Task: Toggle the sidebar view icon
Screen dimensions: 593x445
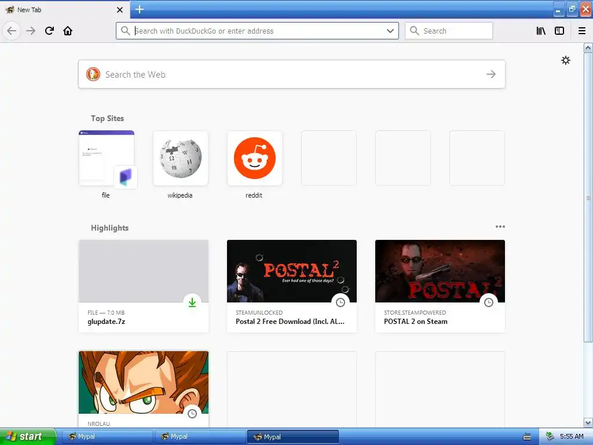Action: 559,31
